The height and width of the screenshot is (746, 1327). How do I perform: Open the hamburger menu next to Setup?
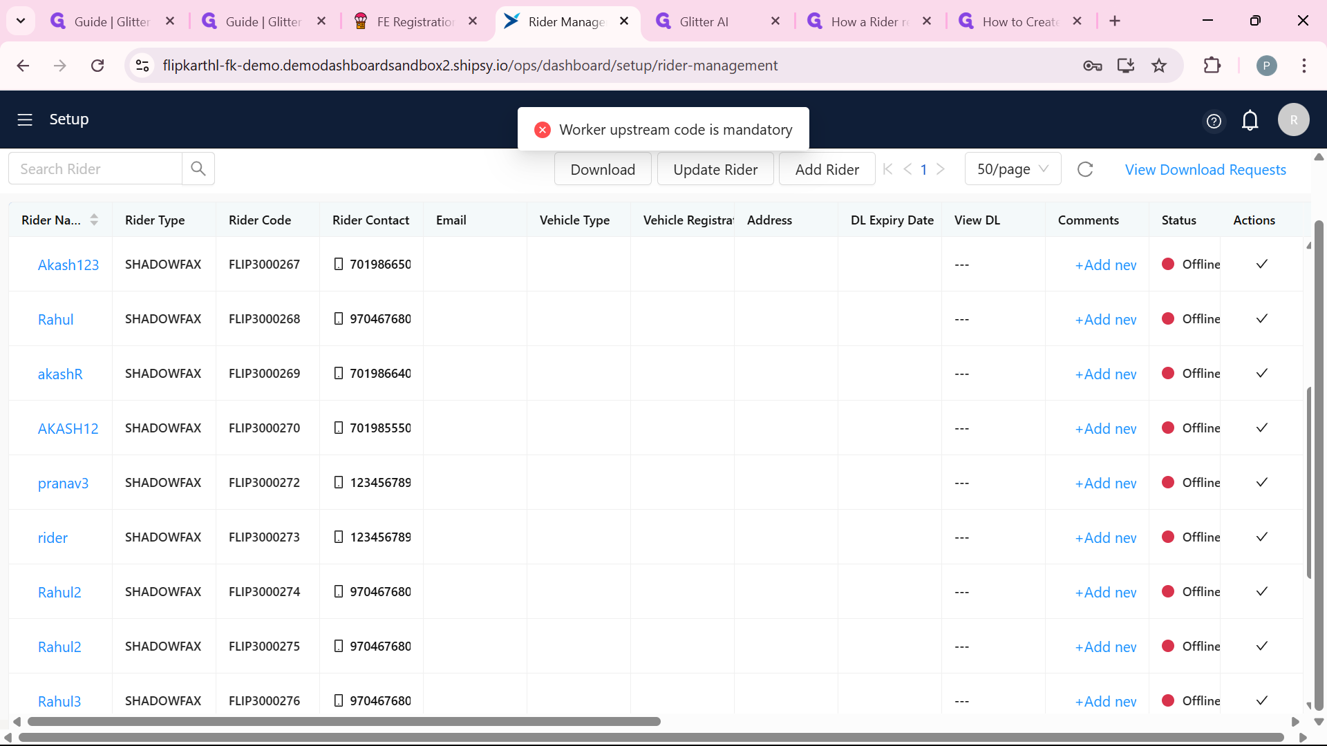click(25, 119)
